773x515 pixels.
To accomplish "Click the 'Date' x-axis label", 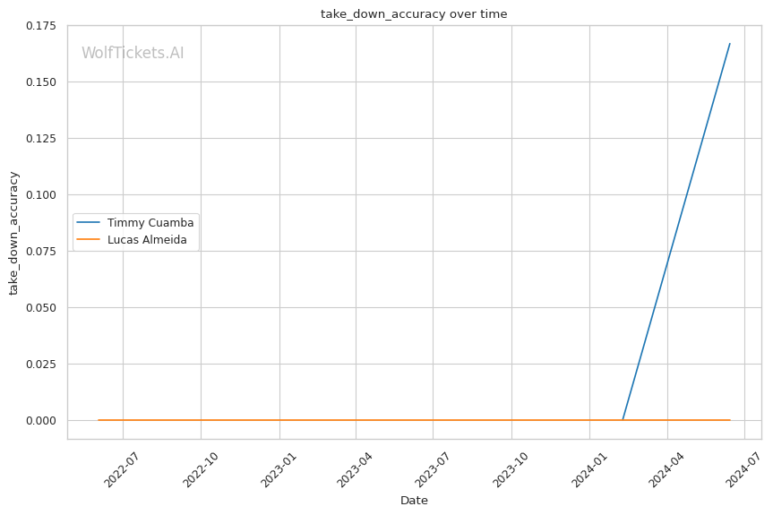I will [x=414, y=500].
